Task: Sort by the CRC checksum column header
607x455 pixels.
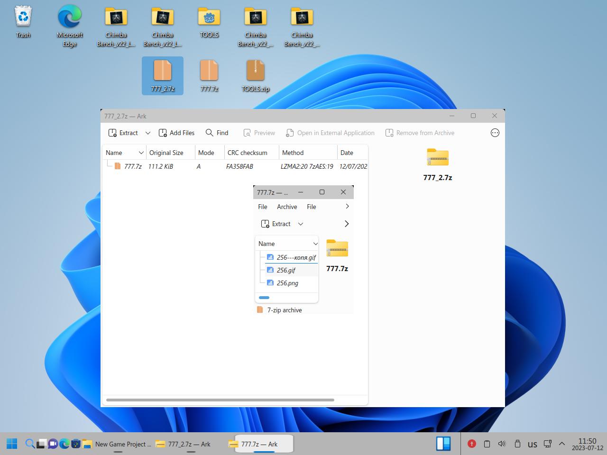Action: [247, 153]
